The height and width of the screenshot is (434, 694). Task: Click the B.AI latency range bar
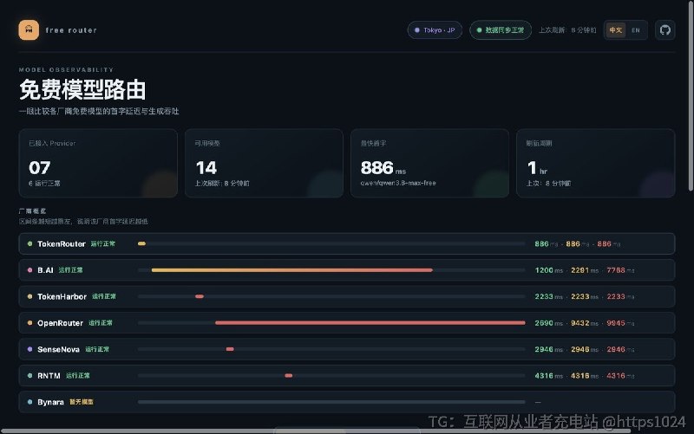coord(292,270)
